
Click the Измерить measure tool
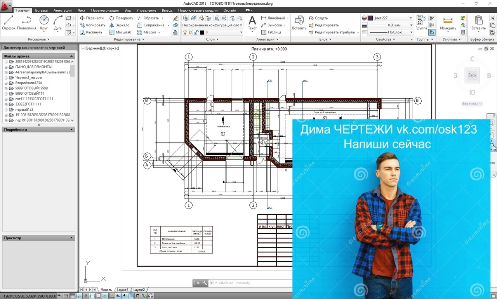point(448,23)
